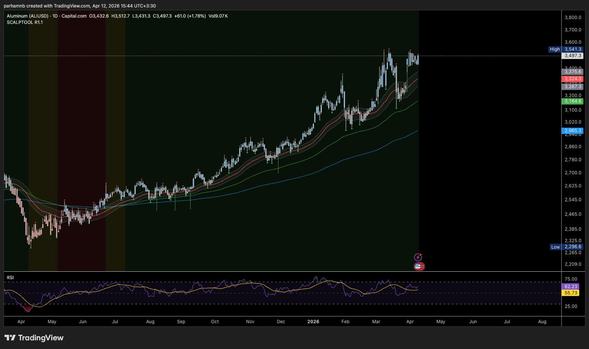Click the purple RSI value 62.23

pos(571,286)
